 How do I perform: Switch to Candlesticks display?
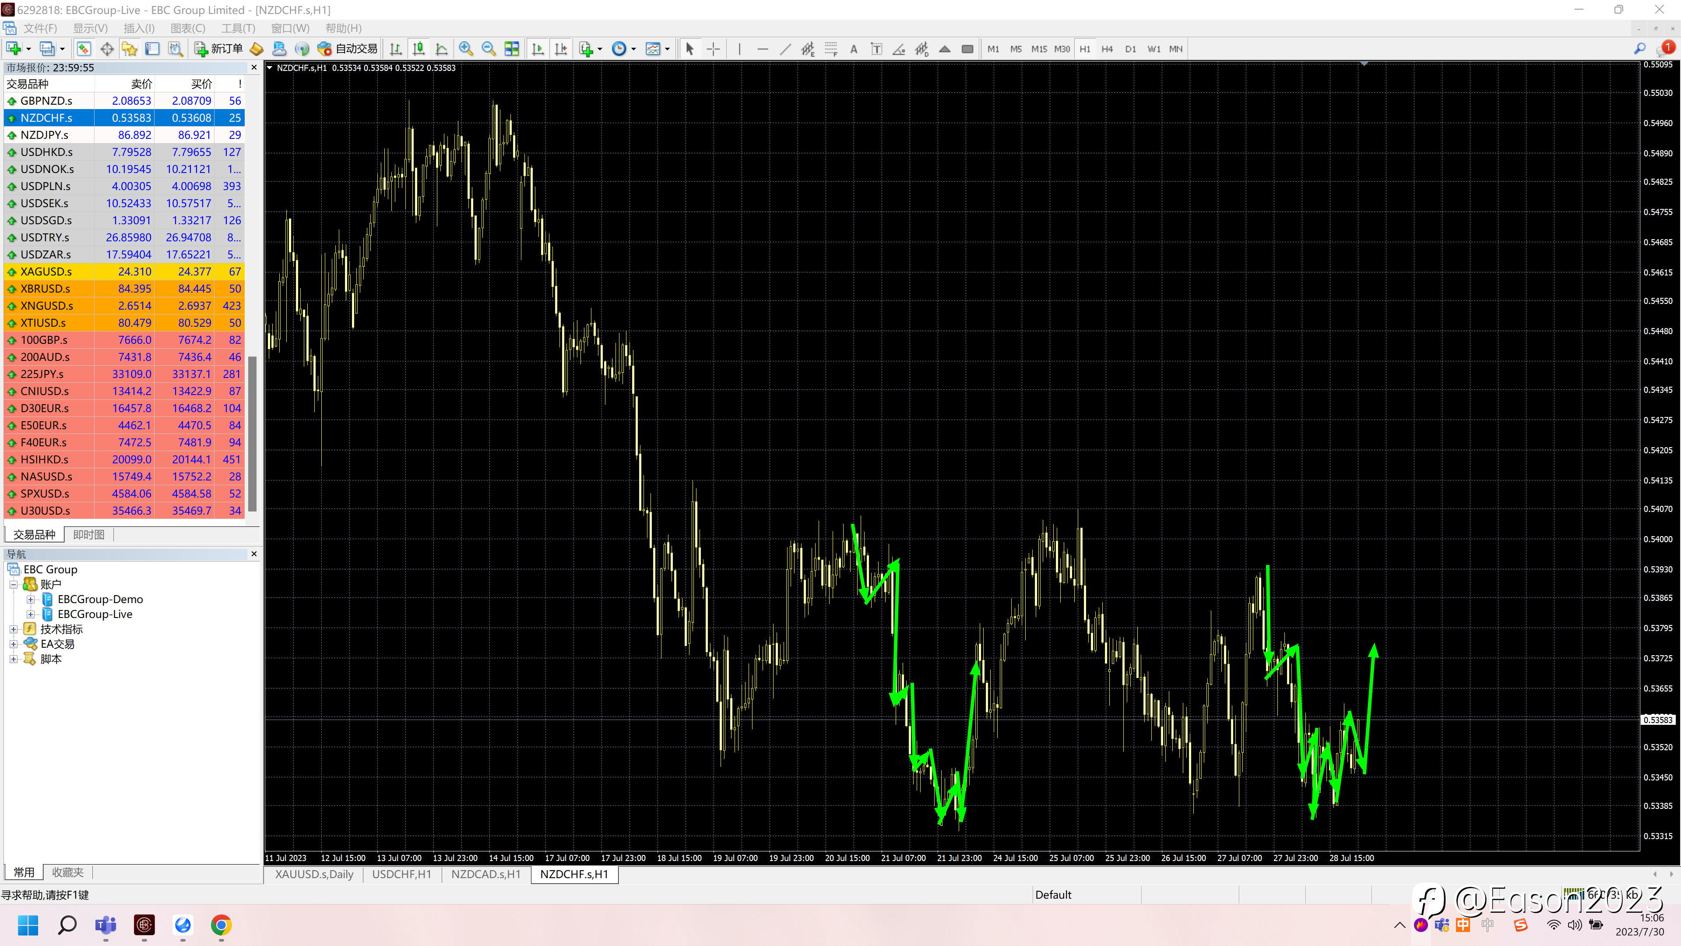[418, 49]
